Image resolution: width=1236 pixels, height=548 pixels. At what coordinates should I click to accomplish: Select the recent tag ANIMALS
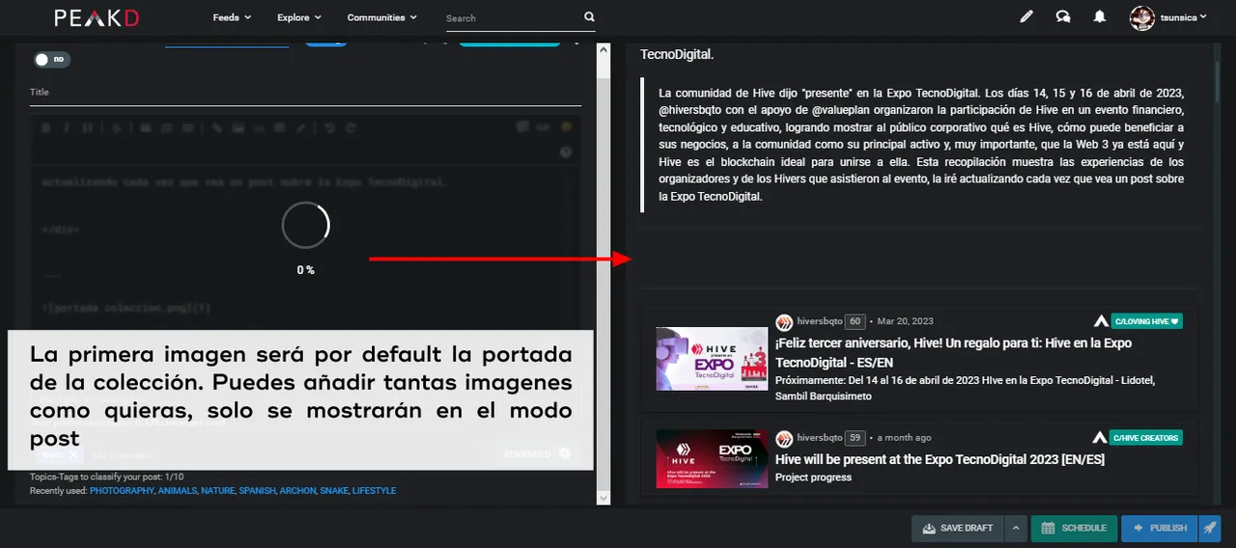[x=179, y=491]
